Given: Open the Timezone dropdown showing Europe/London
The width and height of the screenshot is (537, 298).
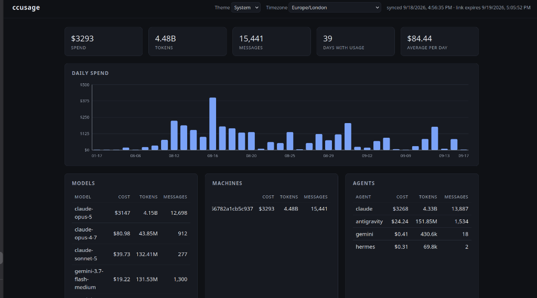Looking at the screenshot, I should pos(335,7).
